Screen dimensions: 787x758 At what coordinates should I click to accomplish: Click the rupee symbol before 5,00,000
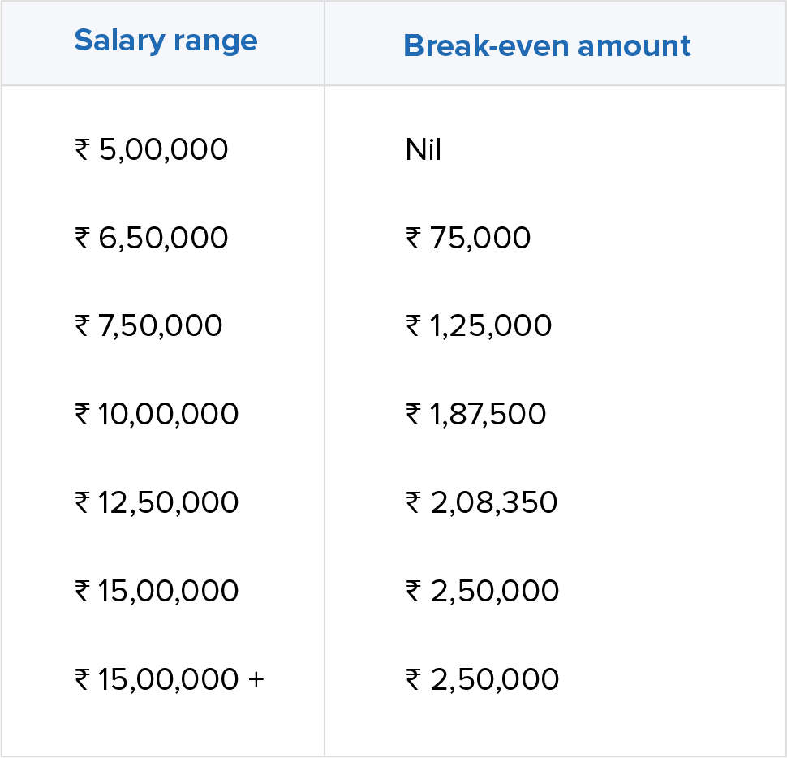pos(82,150)
